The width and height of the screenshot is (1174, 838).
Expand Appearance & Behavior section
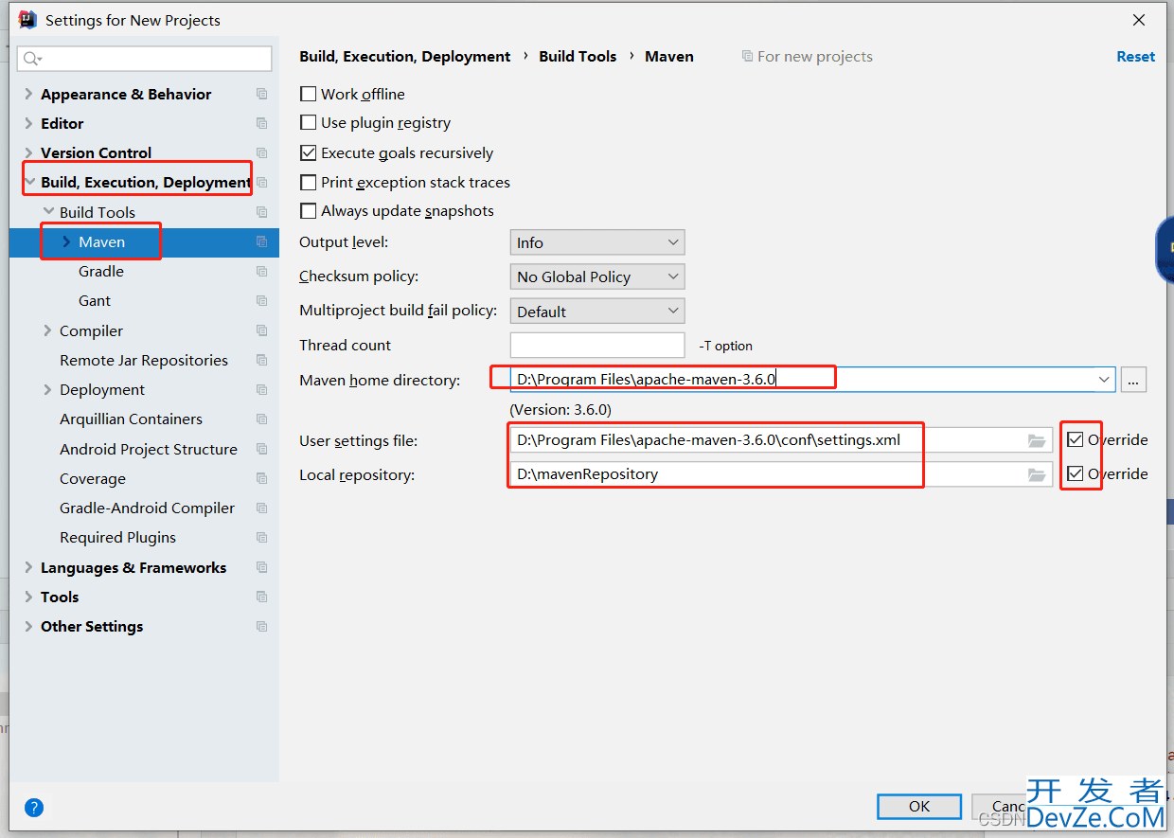tap(29, 95)
